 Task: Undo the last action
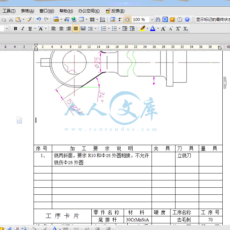(39, 19)
